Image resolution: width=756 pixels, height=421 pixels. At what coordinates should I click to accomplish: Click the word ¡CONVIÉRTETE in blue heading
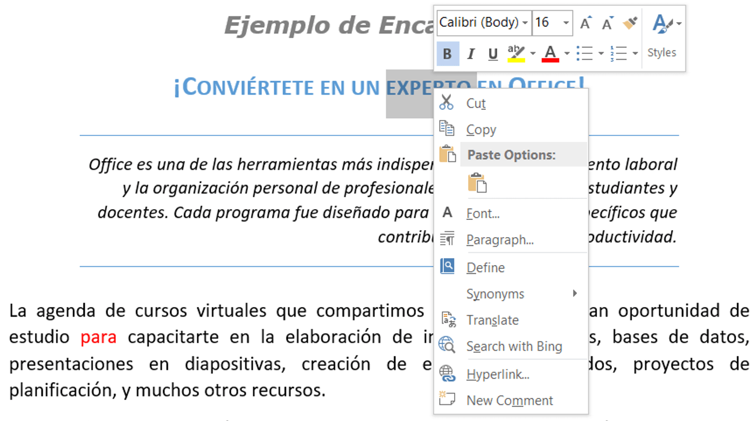[244, 86]
